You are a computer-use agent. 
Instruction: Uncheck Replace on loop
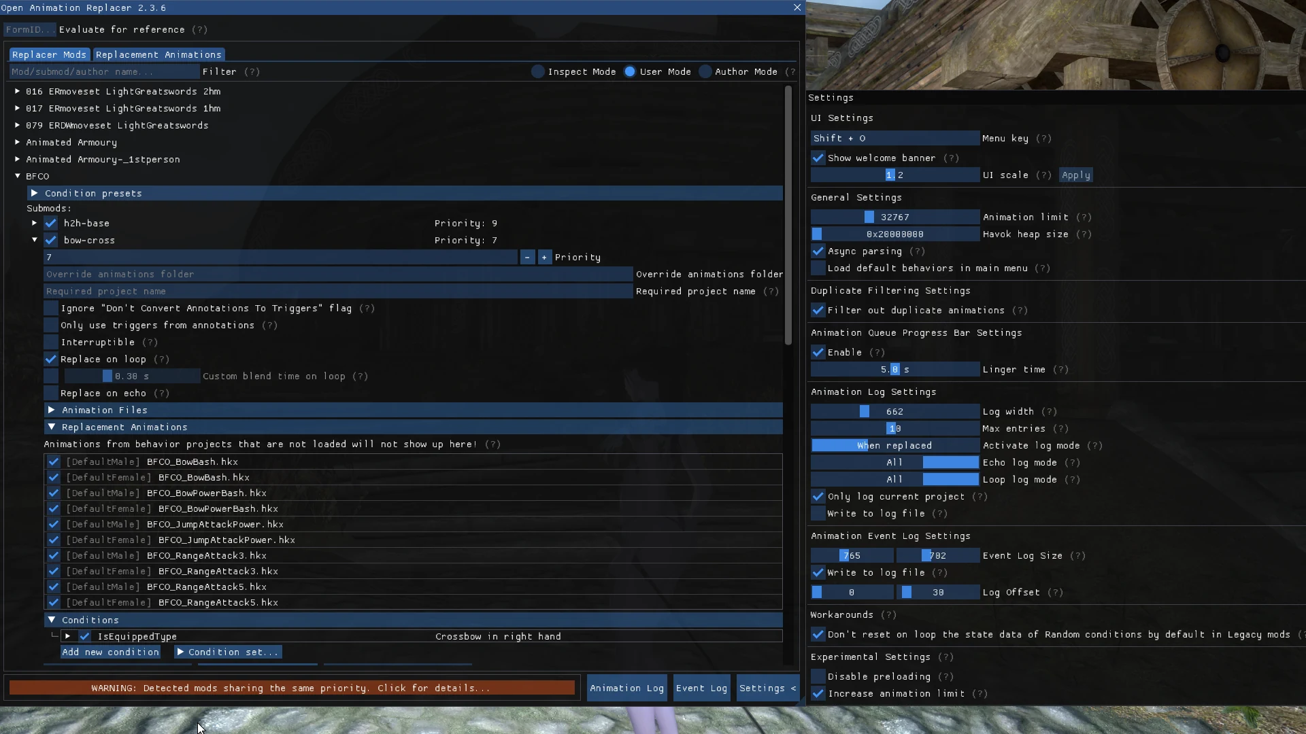click(51, 360)
